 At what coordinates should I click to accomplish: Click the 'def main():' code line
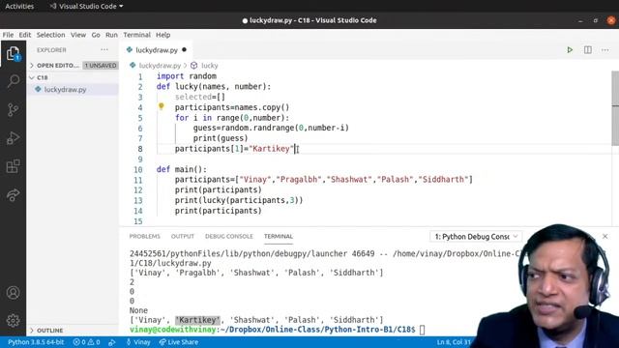[181, 169]
